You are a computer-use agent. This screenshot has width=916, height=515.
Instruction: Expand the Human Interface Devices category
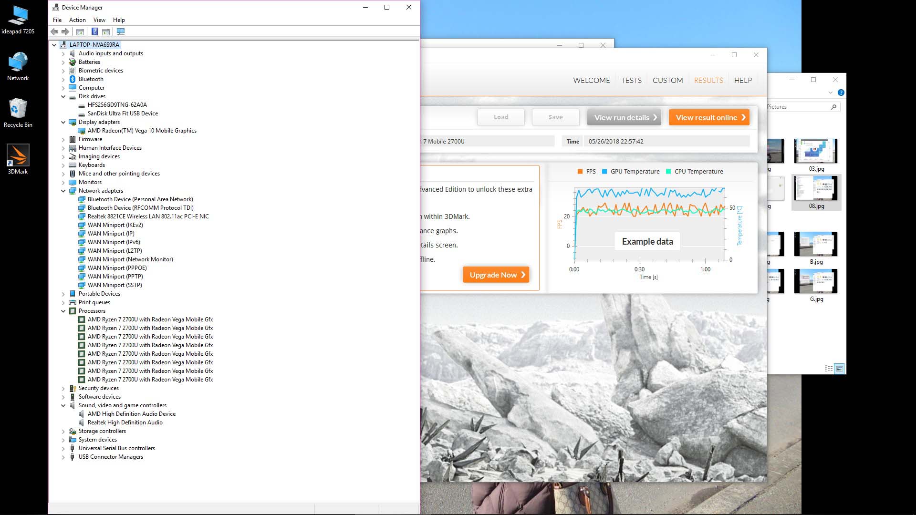[x=63, y=148]
